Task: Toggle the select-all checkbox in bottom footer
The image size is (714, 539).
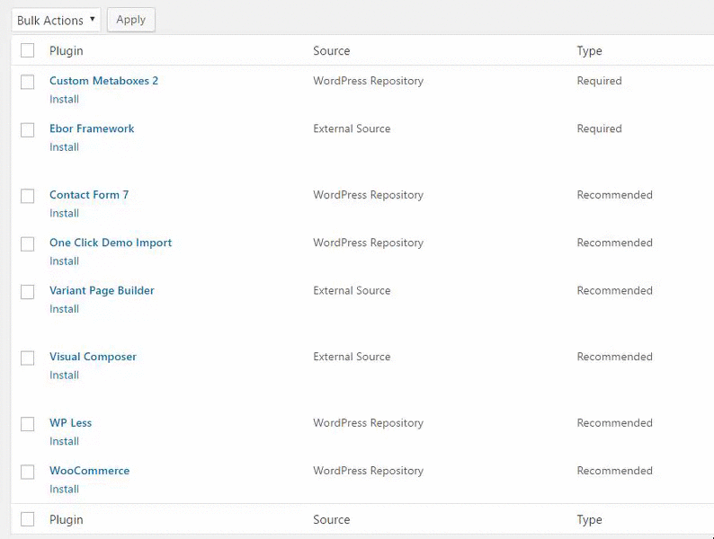Action: point(27,519)
